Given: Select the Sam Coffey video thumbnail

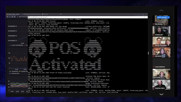Looking at the screenshot, I should (161, 74).
